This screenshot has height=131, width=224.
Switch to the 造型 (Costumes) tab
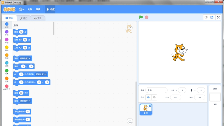coord(24,18)
